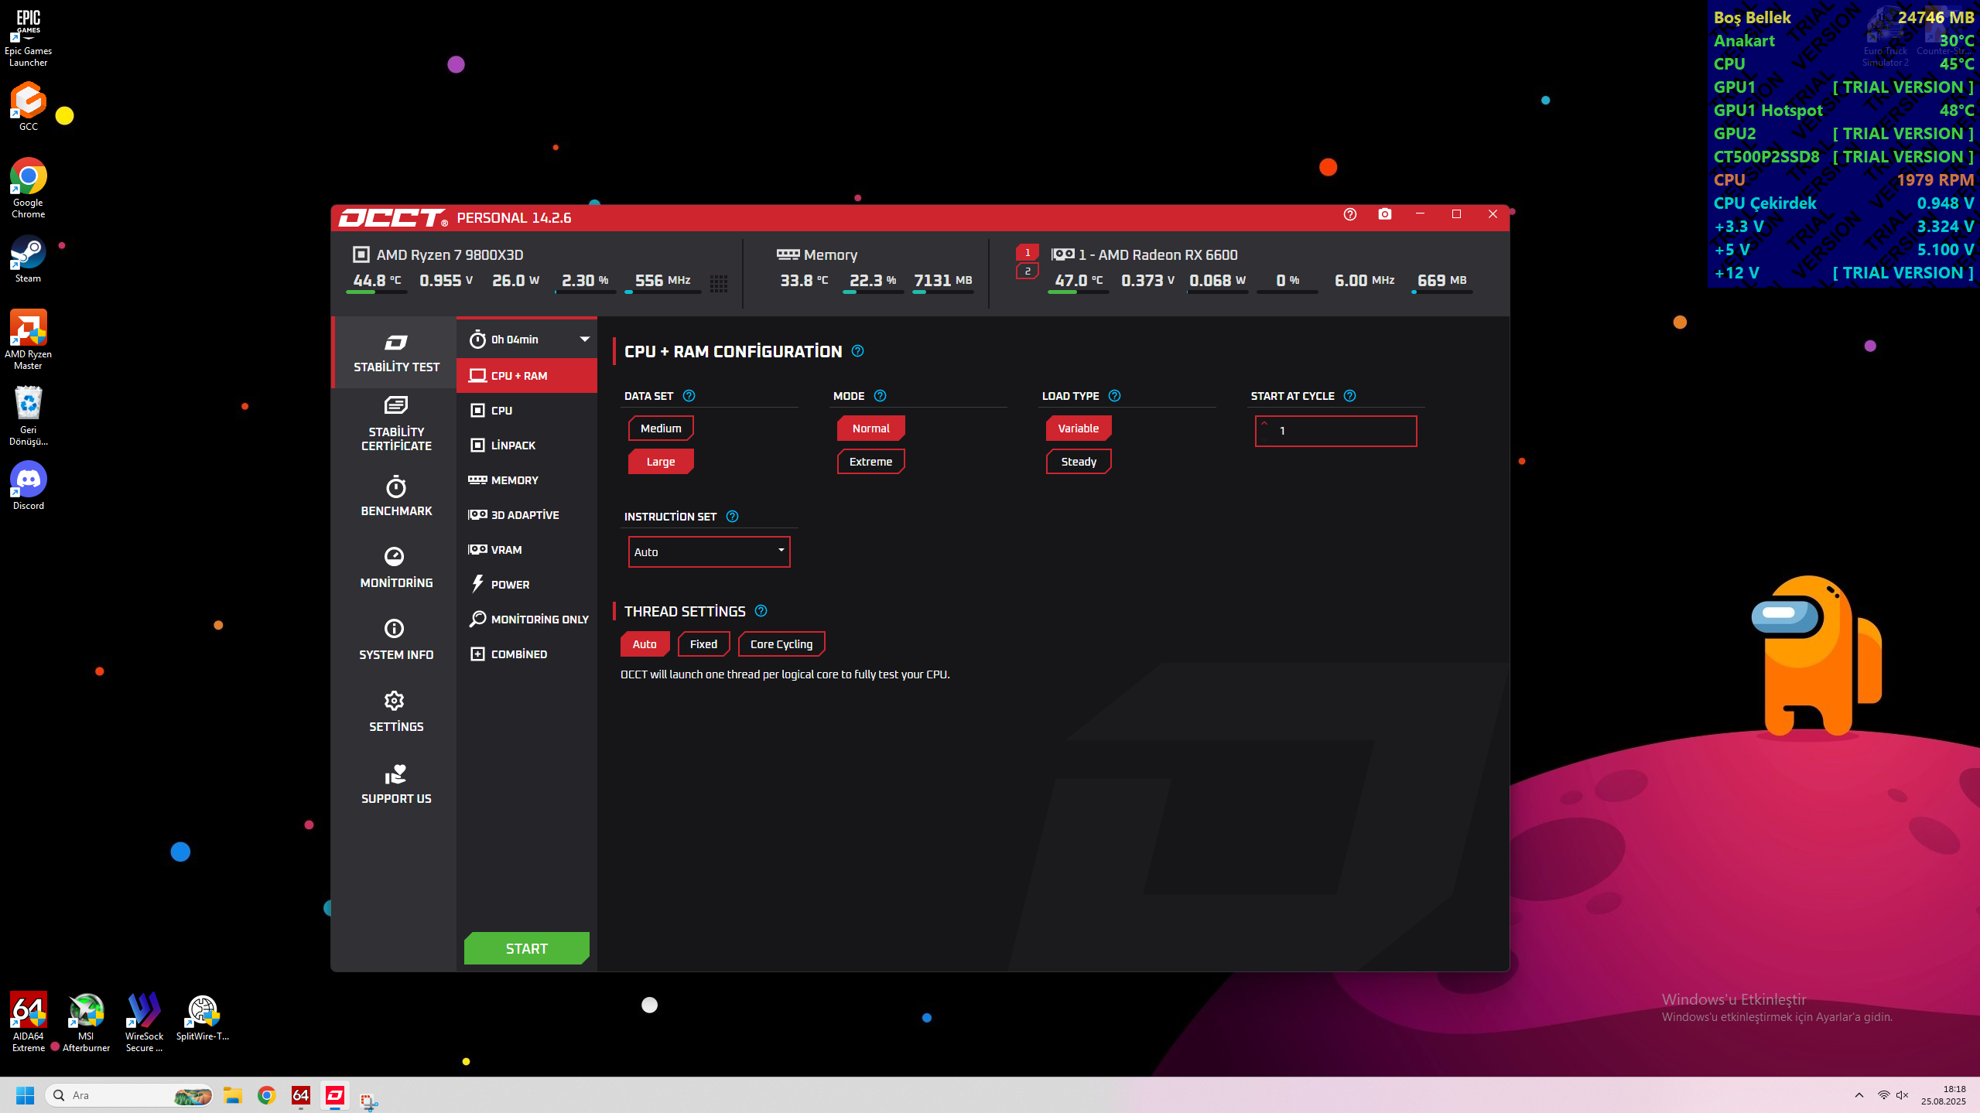Start the test with the green START button
1980x1113 pixels.
coord(527,948)
